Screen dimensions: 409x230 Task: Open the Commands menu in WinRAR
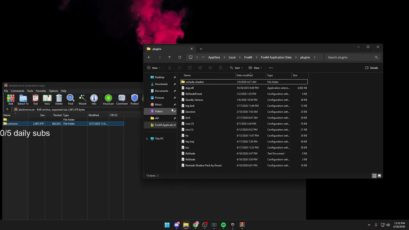point(17,91)
